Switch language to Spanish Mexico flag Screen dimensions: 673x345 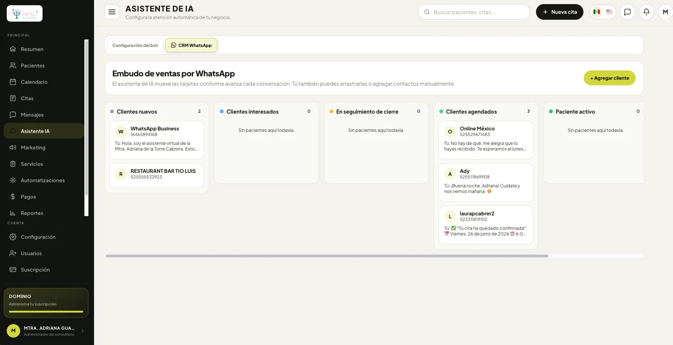pos(597,12)
